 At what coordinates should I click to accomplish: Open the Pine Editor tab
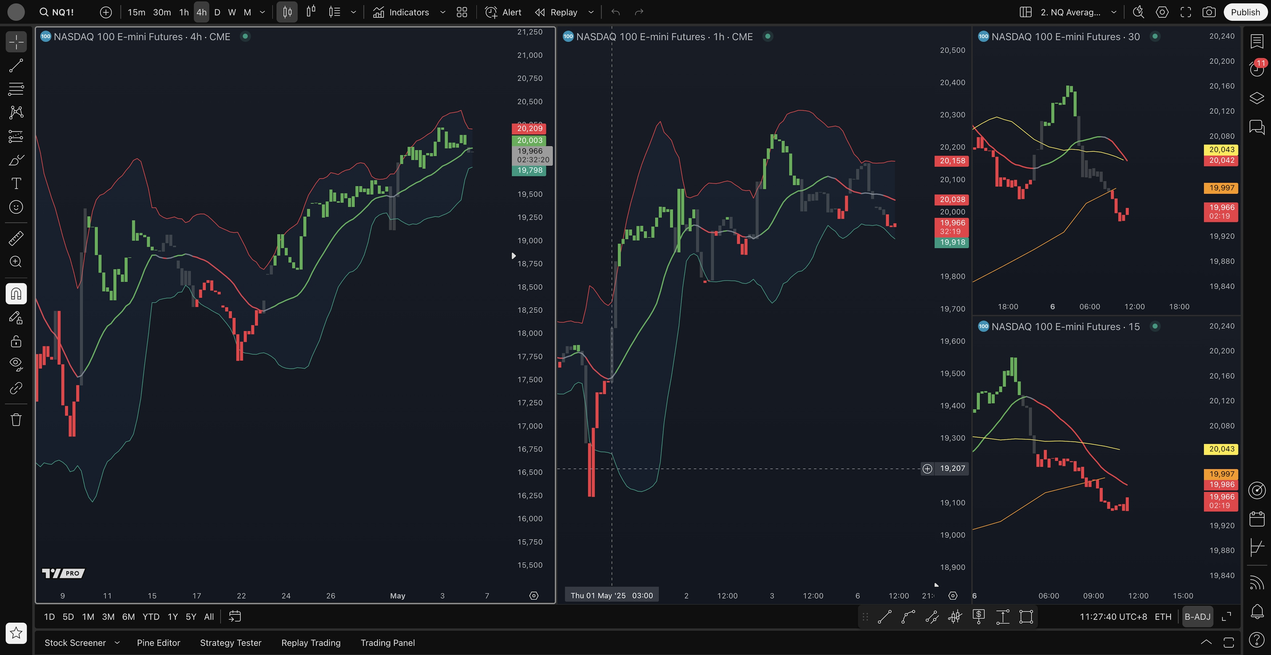click(x=159, y=643)
